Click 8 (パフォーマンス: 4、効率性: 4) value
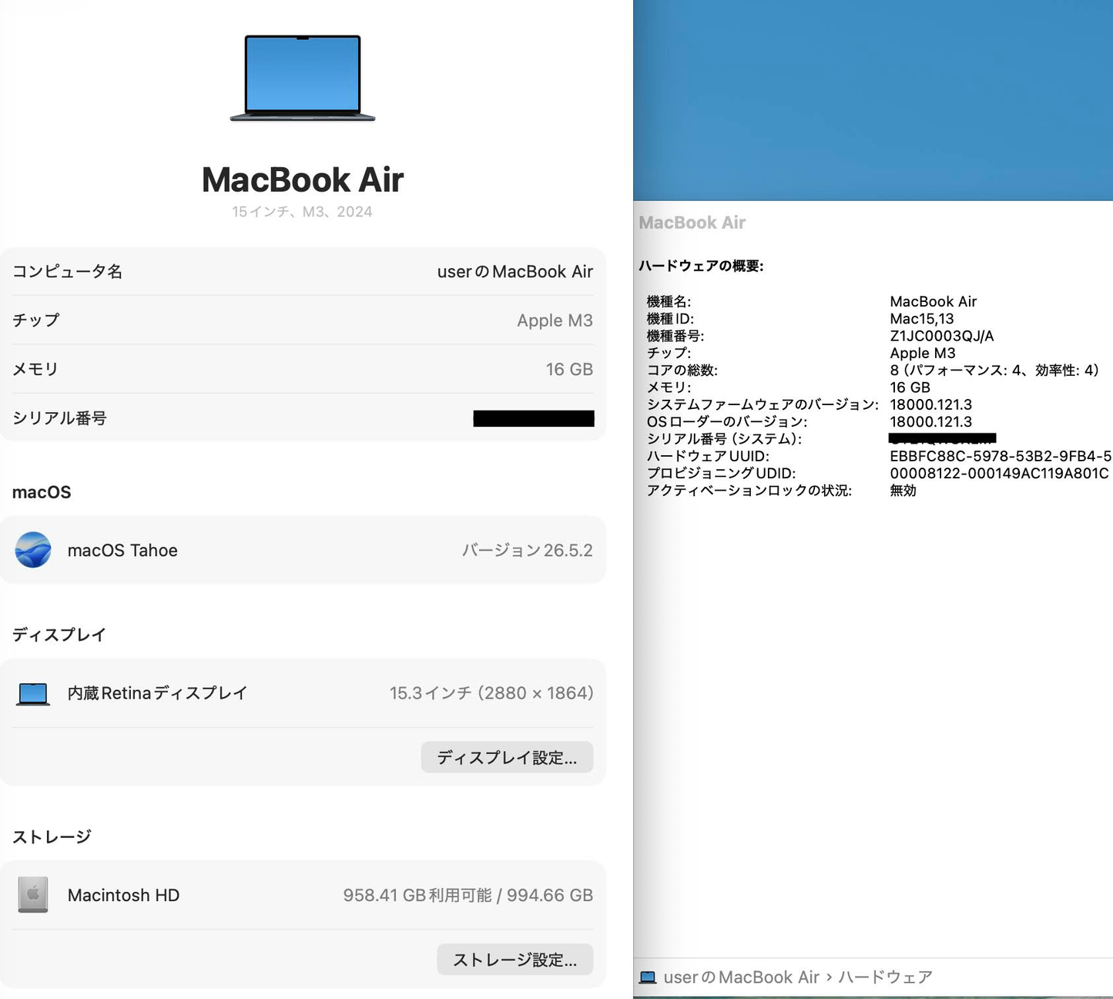The height and width of the screenshot is (999, 1113). click(x=994, y=370)
